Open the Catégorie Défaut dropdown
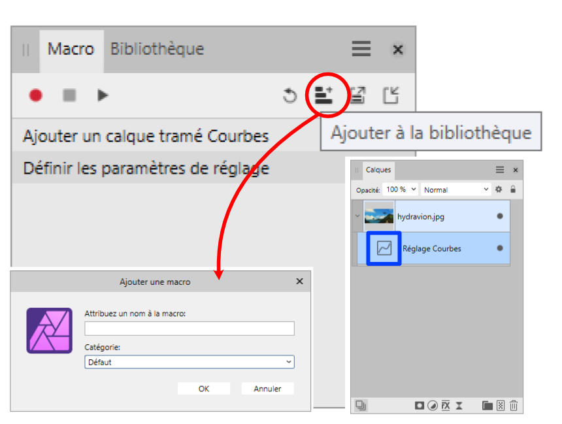The height and width of the screenshot is (424, 562). (x=190, y=362)
